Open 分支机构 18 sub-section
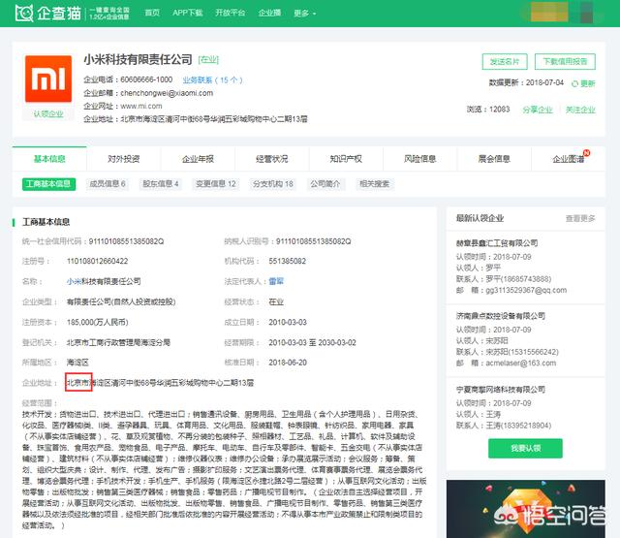The height and width of the screenshot is (538, 620). coord(273,184)
